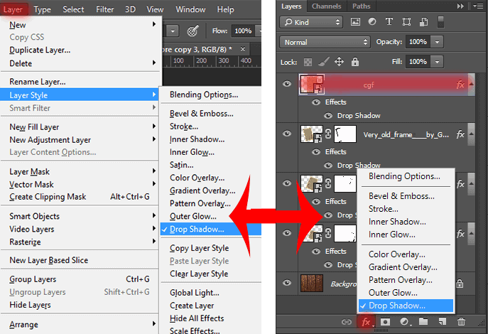Click the lock all padlock icon

point(354,62)
